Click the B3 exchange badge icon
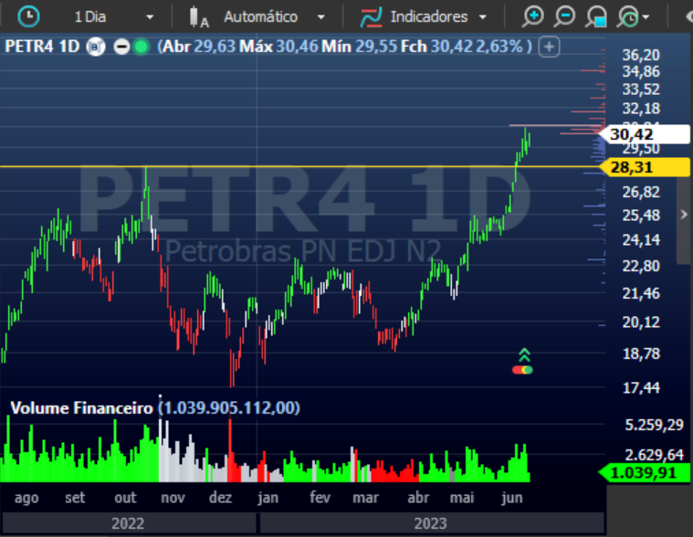 point(96,47)
